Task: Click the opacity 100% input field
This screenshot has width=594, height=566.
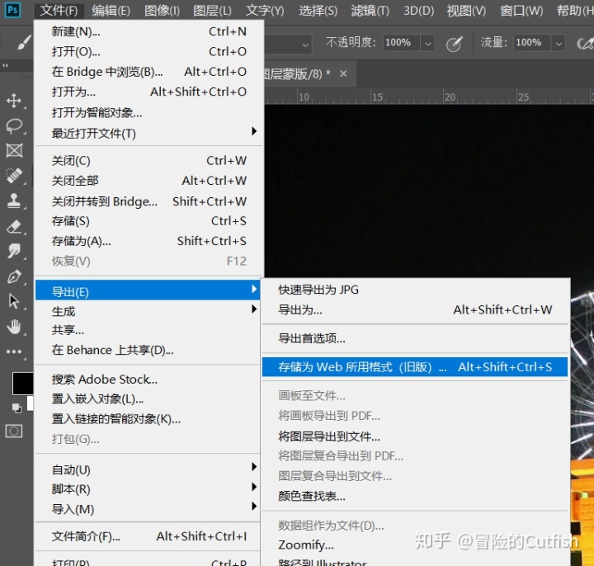Action: 401,42
